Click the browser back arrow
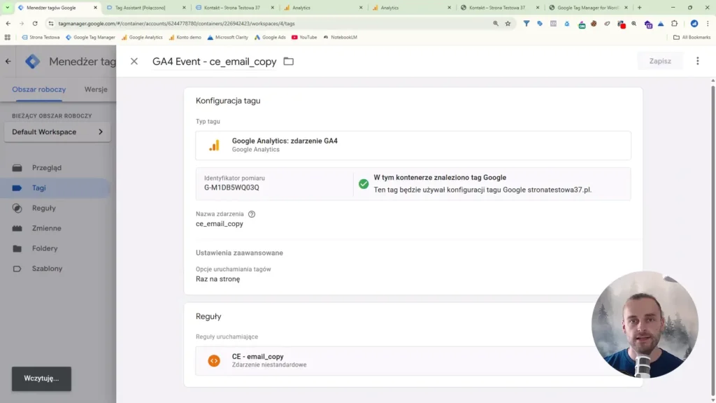The height and width of the screenshot is (403, 716). click(x=8, y=23)
